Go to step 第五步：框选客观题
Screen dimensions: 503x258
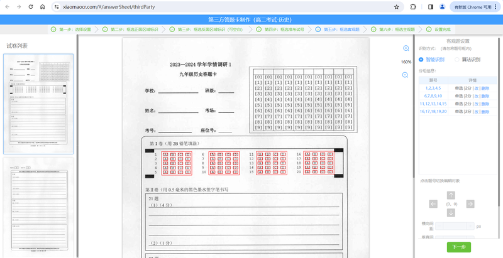tap(338, 30)
